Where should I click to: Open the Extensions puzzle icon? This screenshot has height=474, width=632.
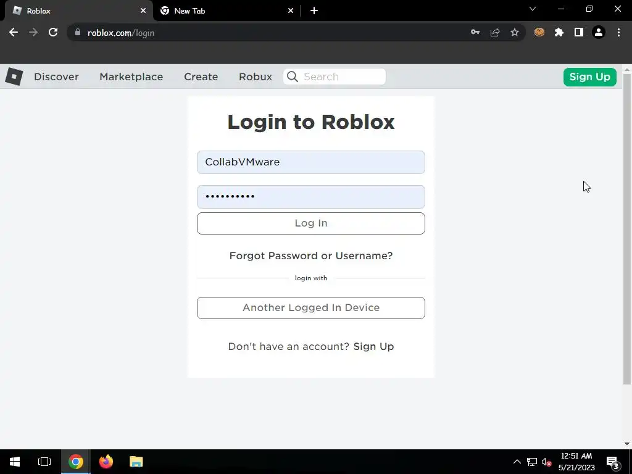point(559,32)
